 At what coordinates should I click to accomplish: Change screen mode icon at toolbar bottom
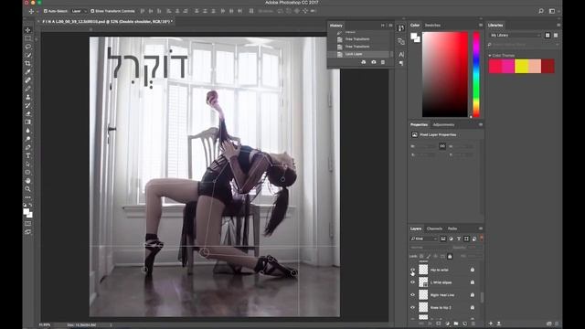click(28, 231)
